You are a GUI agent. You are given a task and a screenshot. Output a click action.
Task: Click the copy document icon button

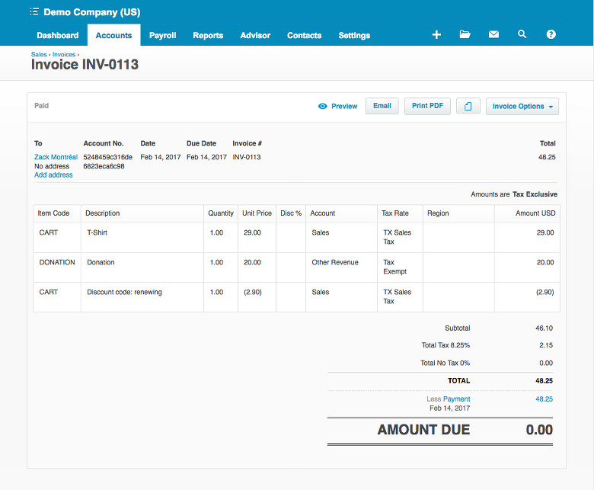pyautogui.click(x=468, y=106)
